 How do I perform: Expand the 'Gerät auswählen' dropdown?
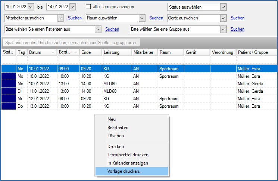(223, 18)
